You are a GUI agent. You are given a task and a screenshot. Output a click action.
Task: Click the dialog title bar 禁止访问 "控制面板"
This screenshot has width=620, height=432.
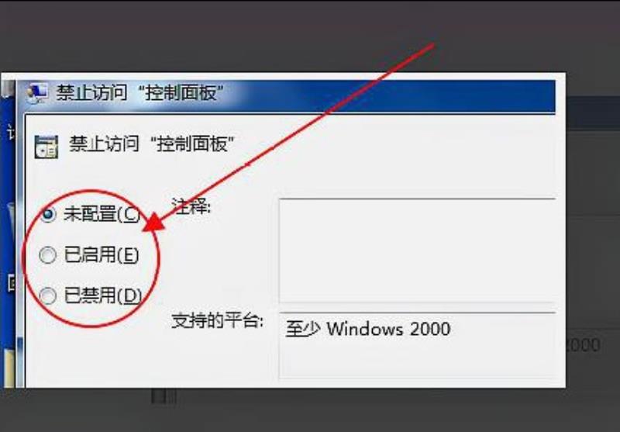coord(285,95)
